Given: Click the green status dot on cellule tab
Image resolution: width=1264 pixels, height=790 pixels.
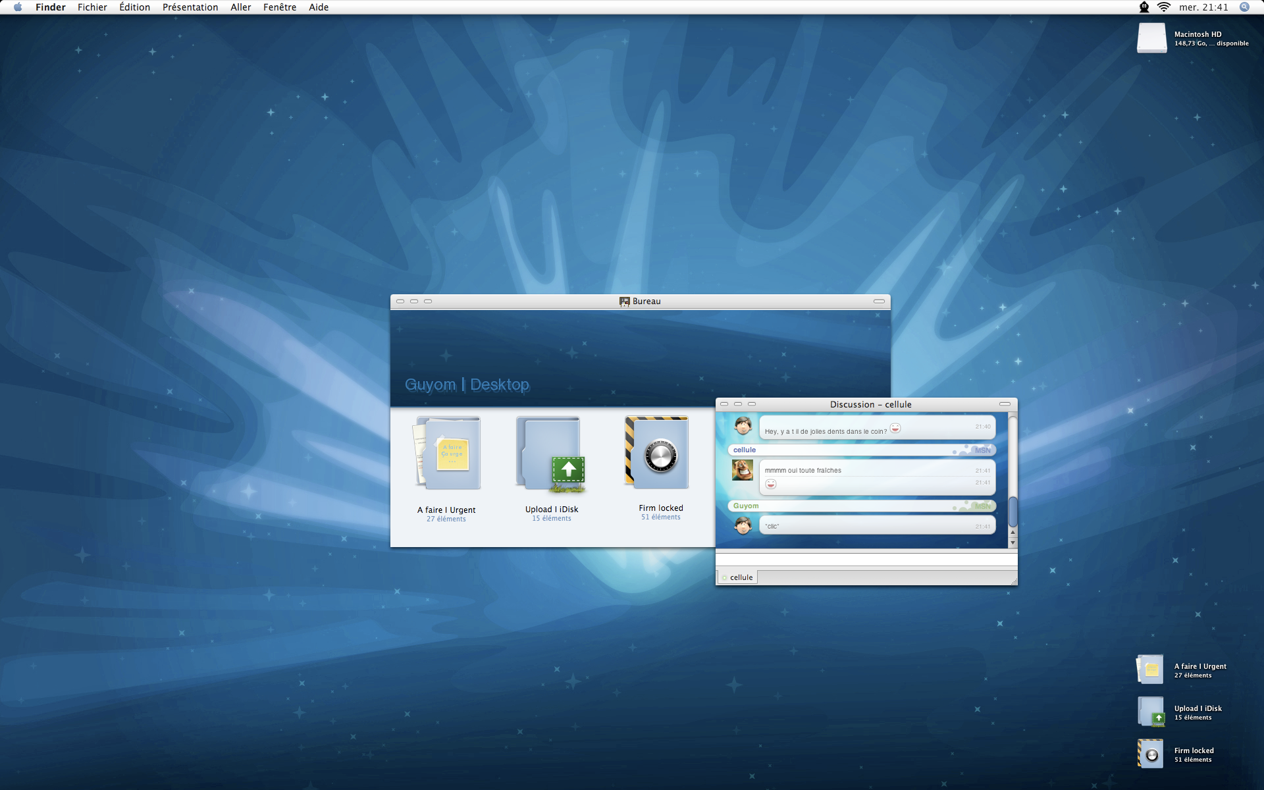Looking at the screenshot, I should (724, 578).
